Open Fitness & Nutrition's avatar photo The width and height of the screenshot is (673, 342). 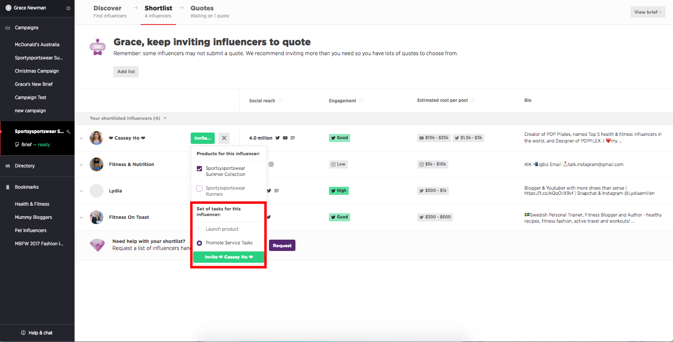(x=96, y=164)
